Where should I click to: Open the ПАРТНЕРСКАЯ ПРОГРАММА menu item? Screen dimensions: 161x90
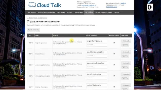(103, 12)
